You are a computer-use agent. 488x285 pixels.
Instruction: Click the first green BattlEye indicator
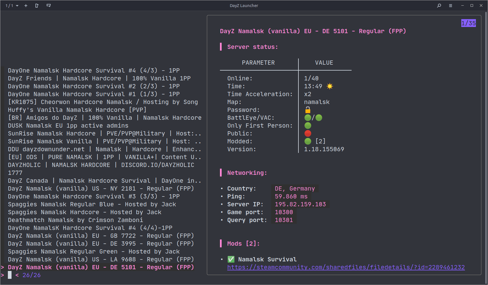(x=308, y=118)
